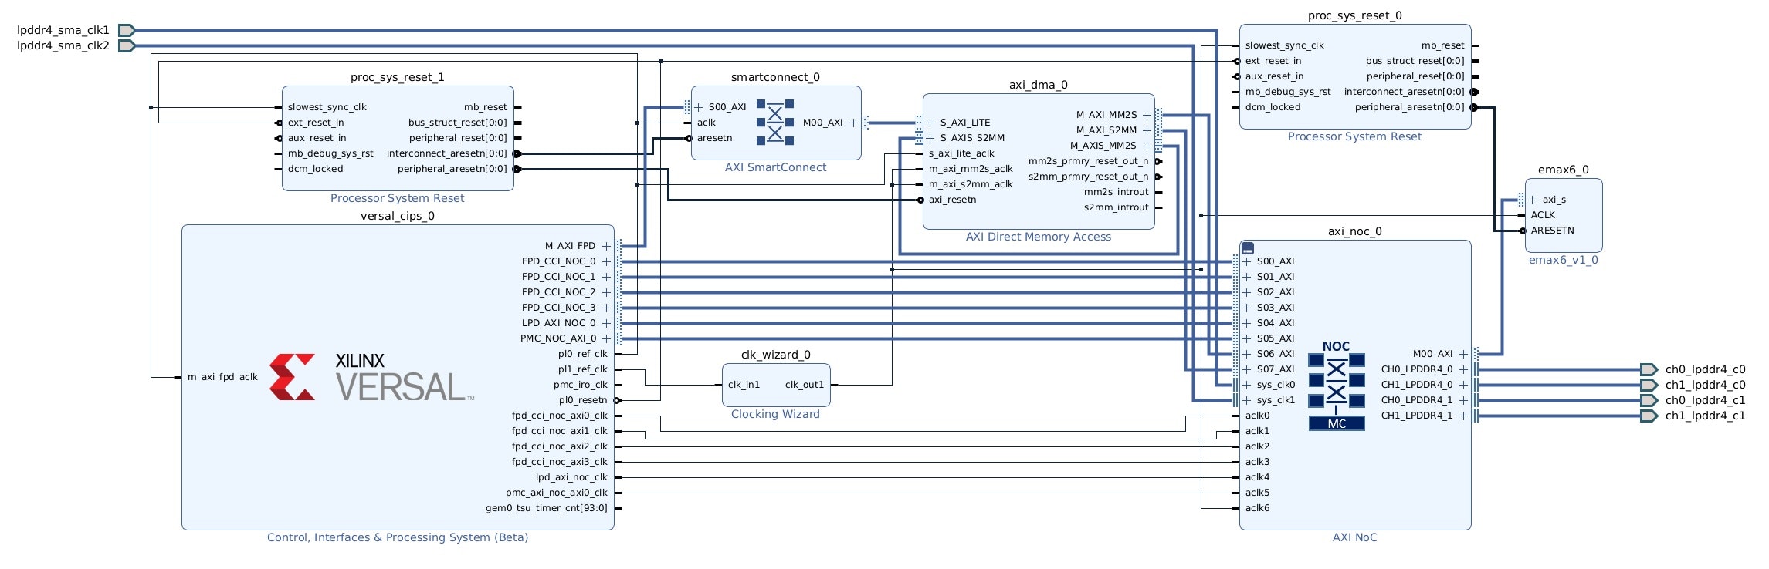This screenshot has width=1769, height=569.
Task: Select the SmartConnect crossbar icon
Action: pyautogui.click(x=775, y=123)
